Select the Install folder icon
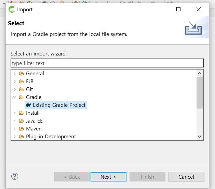 point(22,113)
